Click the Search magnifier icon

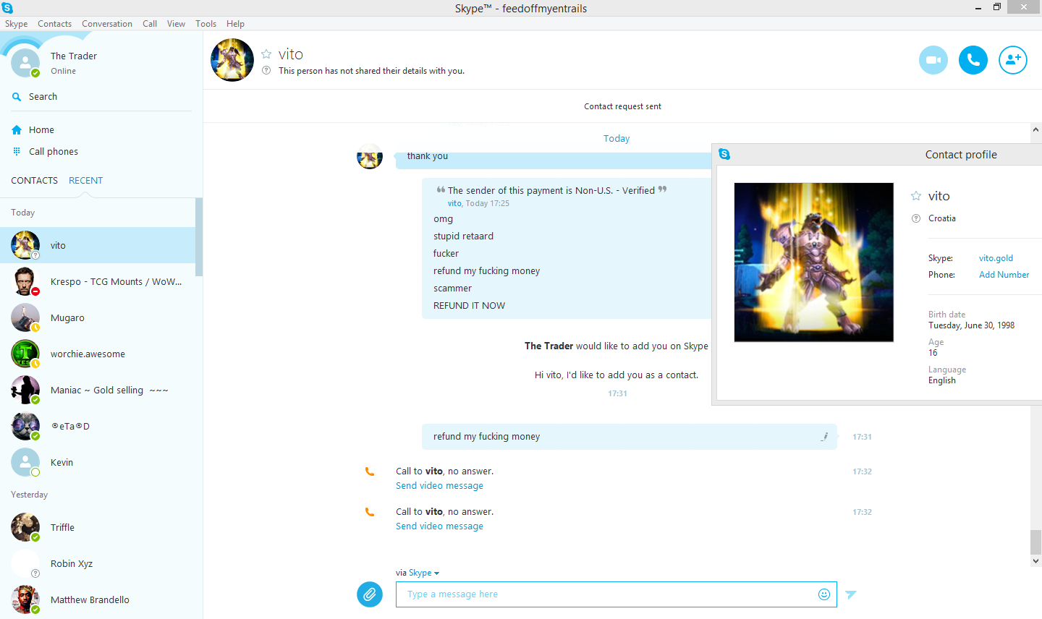point(17,97)
